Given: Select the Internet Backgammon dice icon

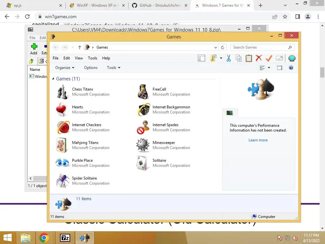Looking at the screenshot, I should [x=143, y=110].
